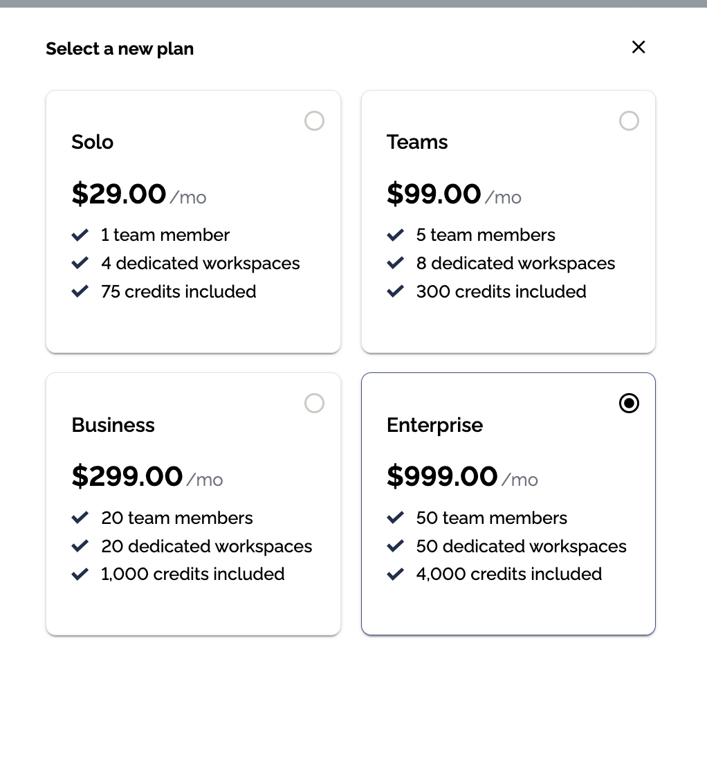The width and height of the screenshot is (707, 771).
Task: Click checkmark beside 4,000 credits included
Action: tap(395, 574)
